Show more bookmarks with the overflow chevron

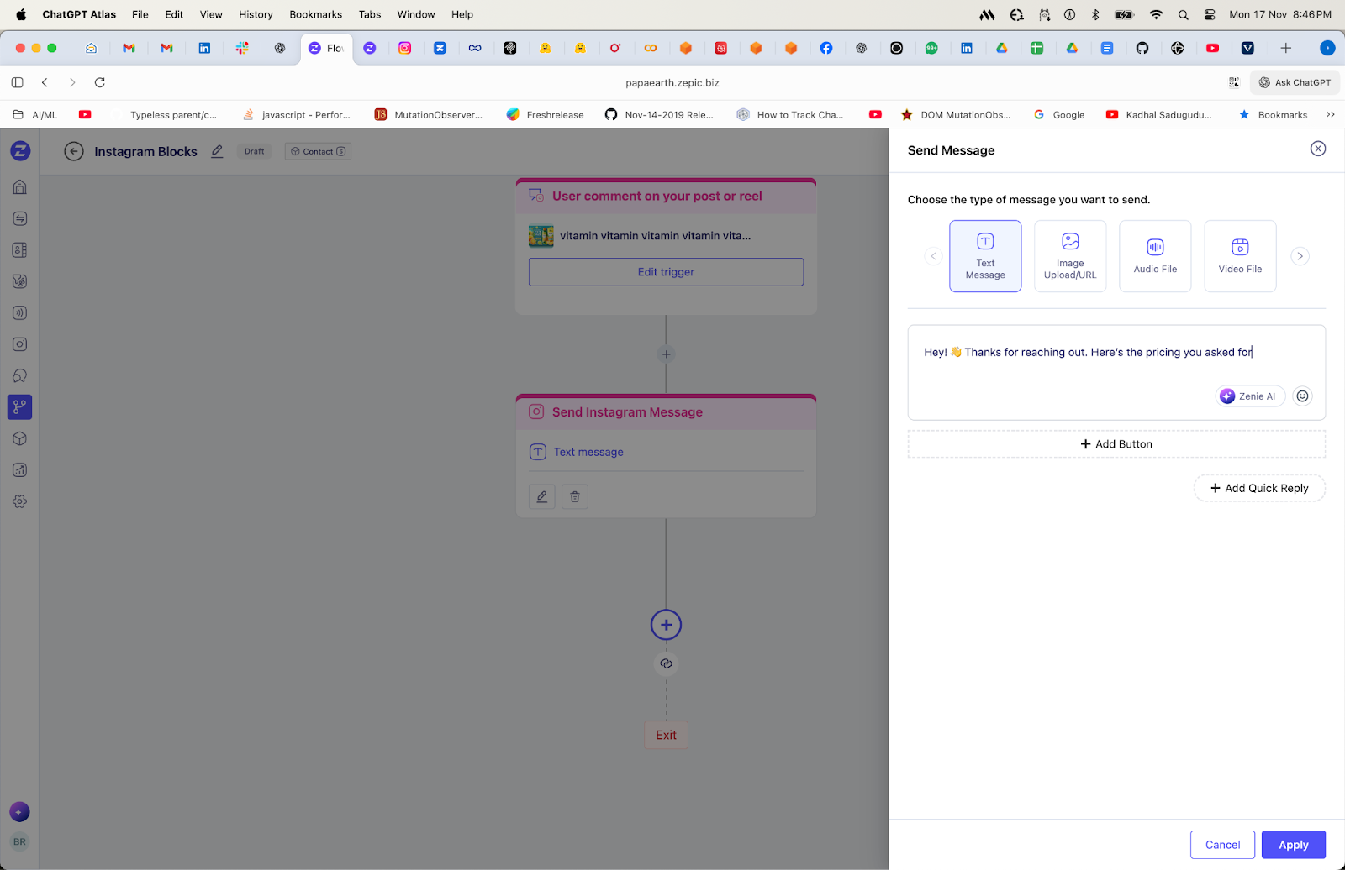[1330, 115]
